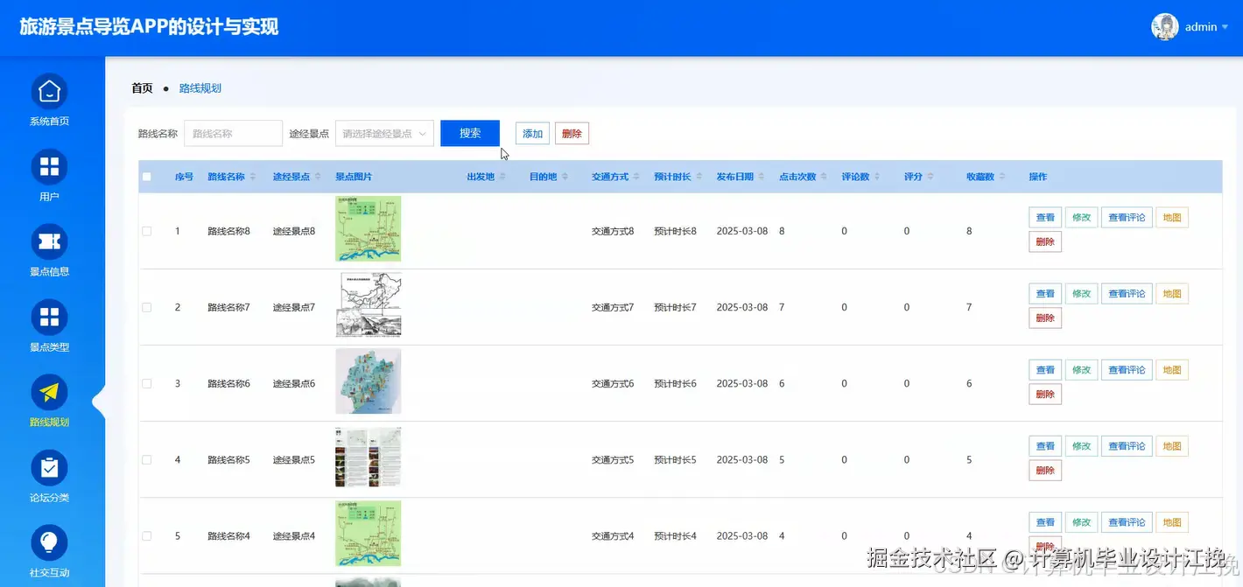Tick the checkbox beside 路线名称6

tap(147, 382)
